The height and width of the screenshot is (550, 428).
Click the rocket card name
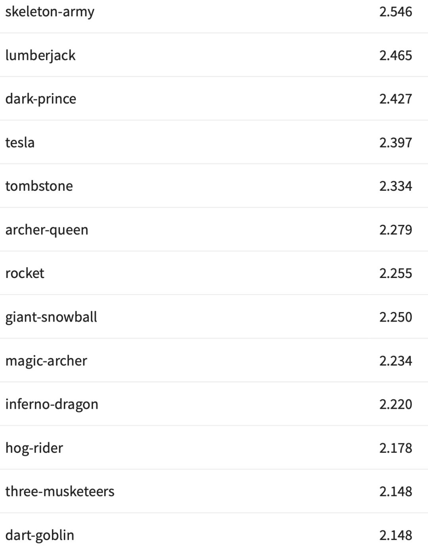(x=25, y=273)
